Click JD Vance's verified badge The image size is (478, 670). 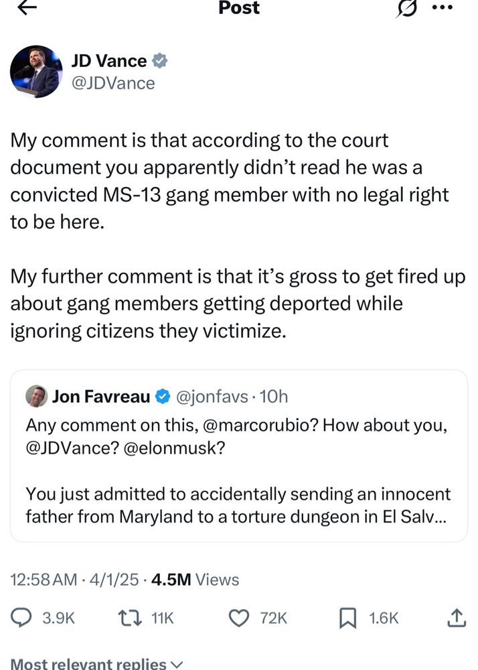pyautogui.click(x=157, y=60)
